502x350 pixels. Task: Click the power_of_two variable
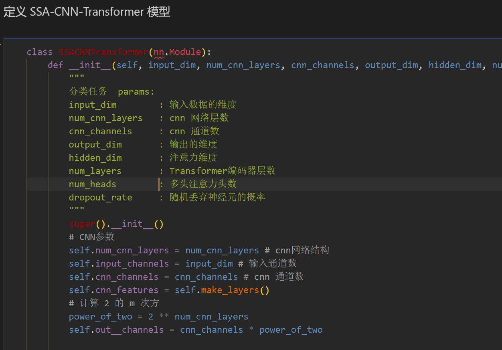pyautogui.click(x=100, y=316)
